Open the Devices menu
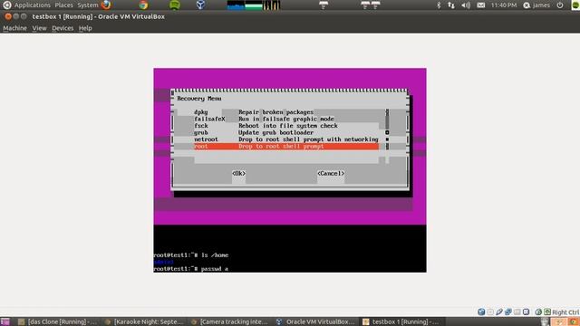Viewport: 580px width, 326px height. point(63,28)
